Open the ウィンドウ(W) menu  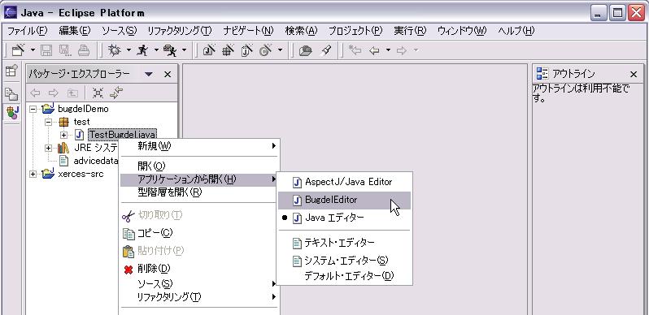point(462,31)
